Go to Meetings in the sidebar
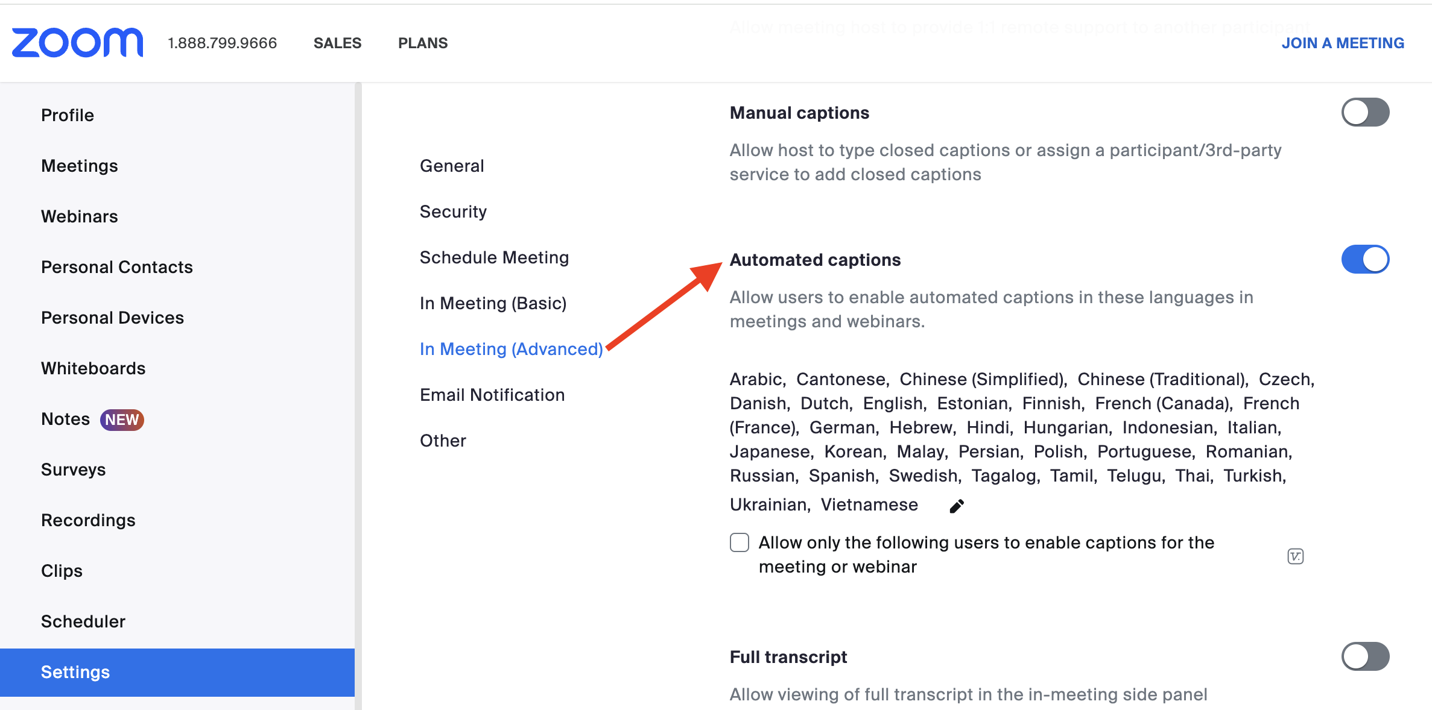 80,166
